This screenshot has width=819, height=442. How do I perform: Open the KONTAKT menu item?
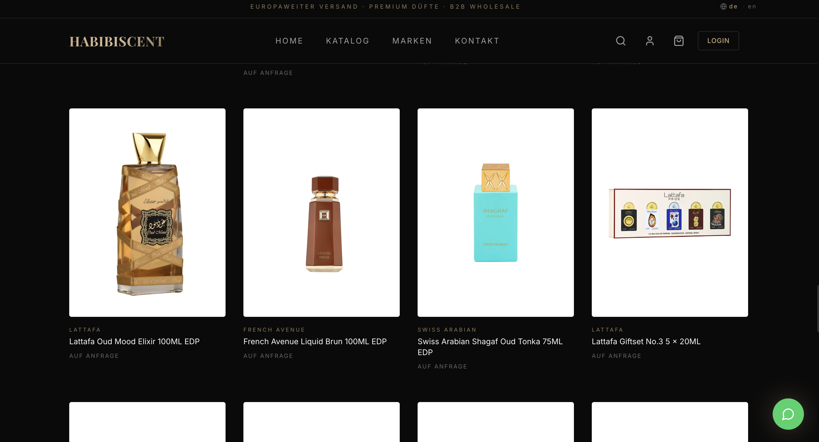[477, 41]
